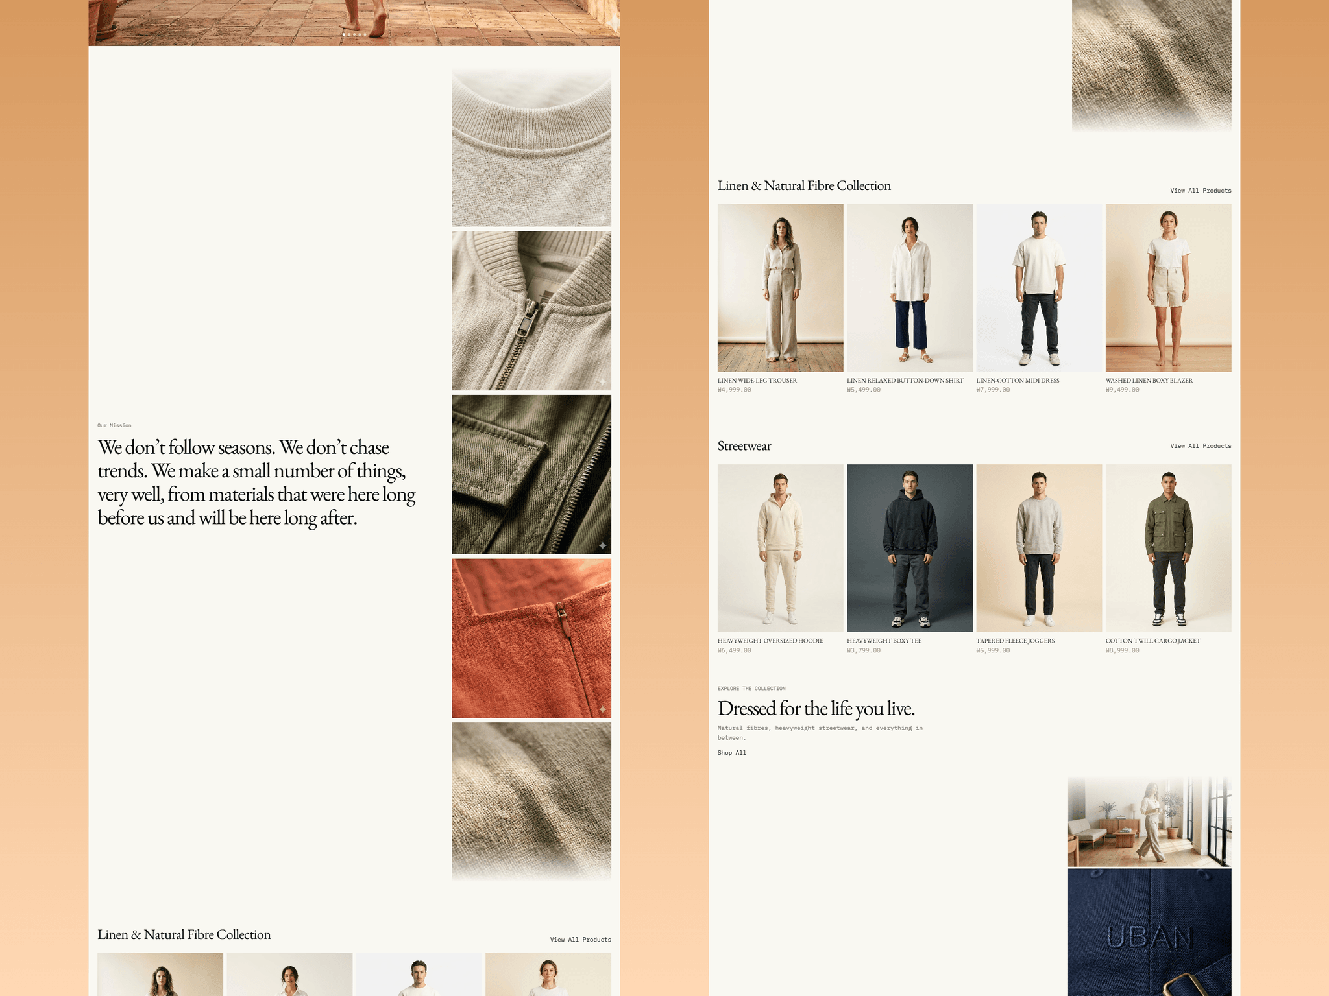Click the ₩4,999.00 price
Screen dimensions: 1329x996
pos(734,390)
